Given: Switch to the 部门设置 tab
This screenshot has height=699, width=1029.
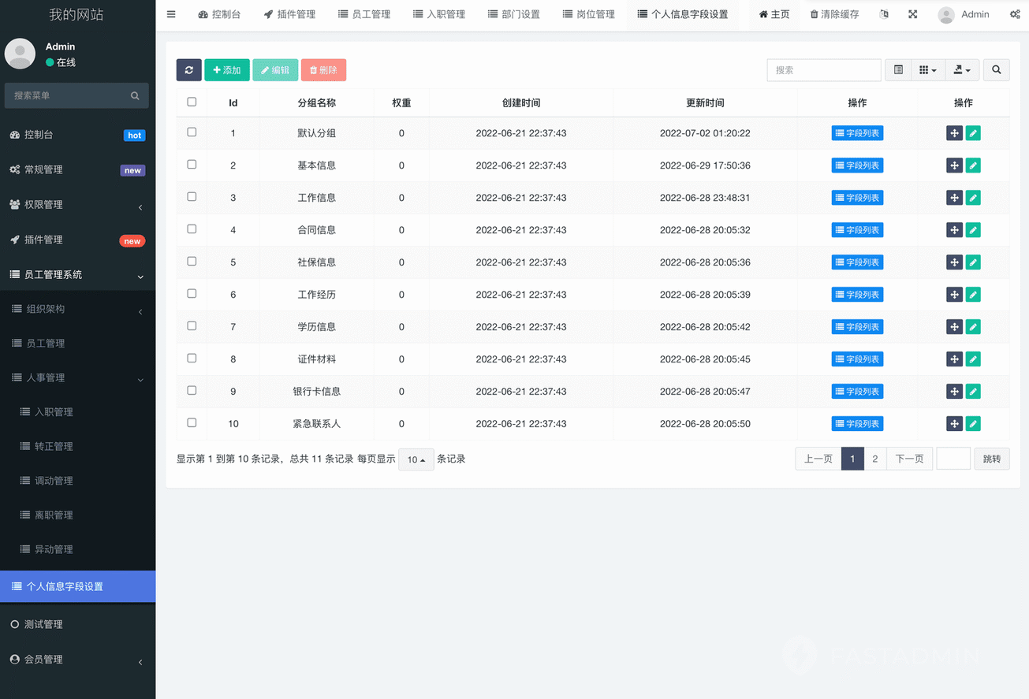Looking at the screenshot, I should (x=513, y=14).
